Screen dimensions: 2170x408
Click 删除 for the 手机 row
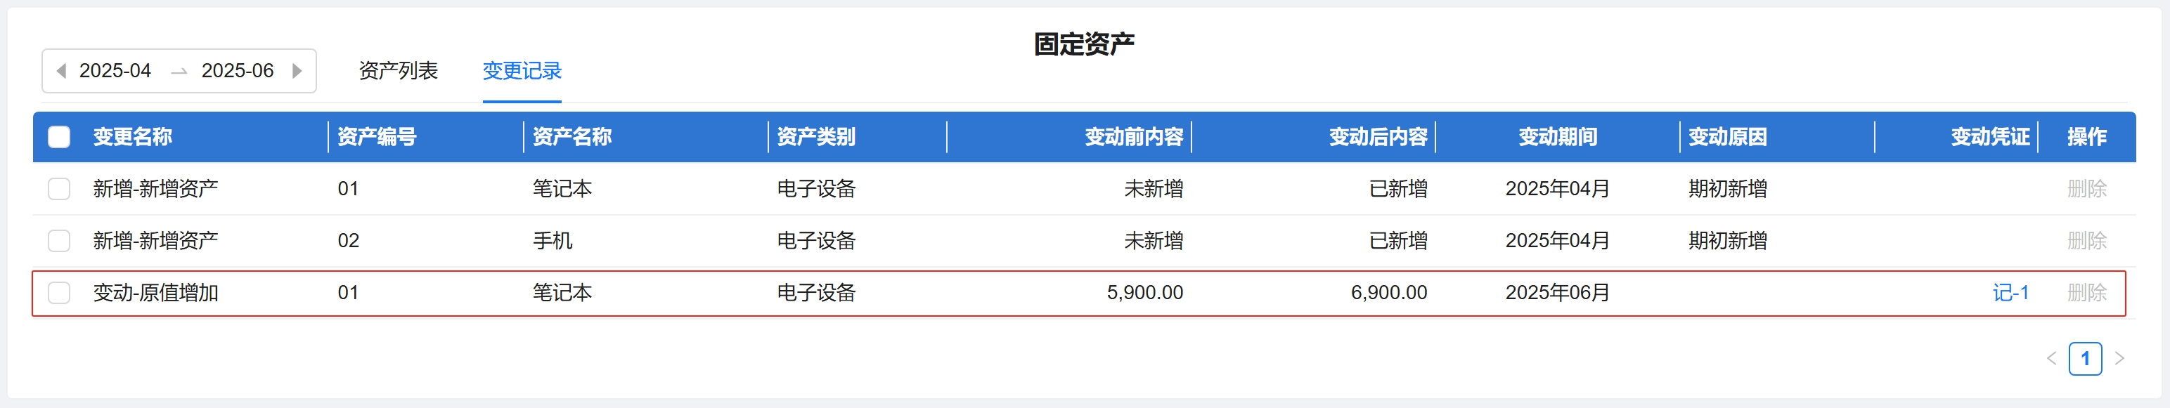[2086, 241]
